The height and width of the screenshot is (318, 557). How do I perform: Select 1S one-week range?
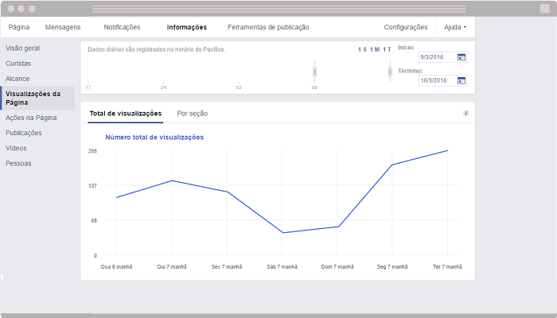[x=362, y=49]
